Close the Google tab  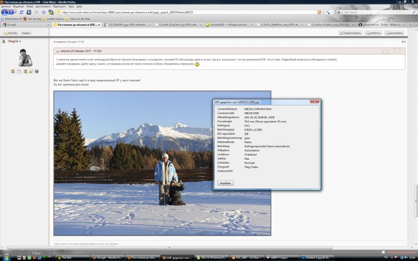pos(48,25)
